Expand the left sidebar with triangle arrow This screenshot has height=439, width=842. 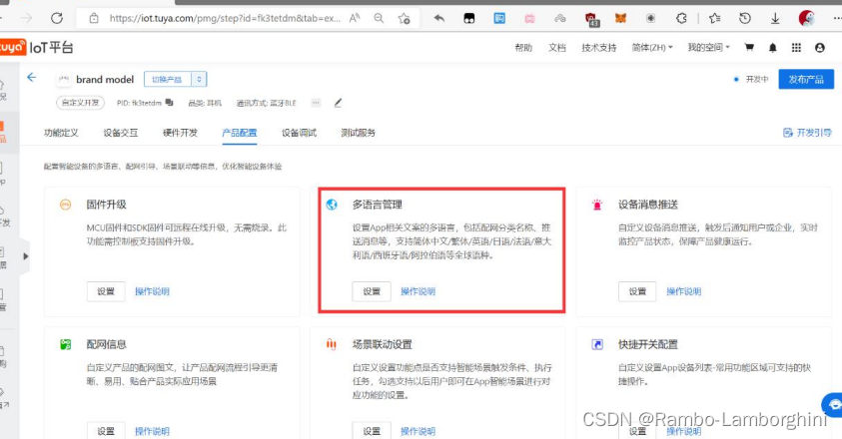[25, 256]
